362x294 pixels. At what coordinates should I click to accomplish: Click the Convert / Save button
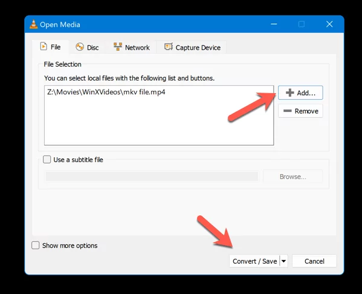(x=254, y=261)
